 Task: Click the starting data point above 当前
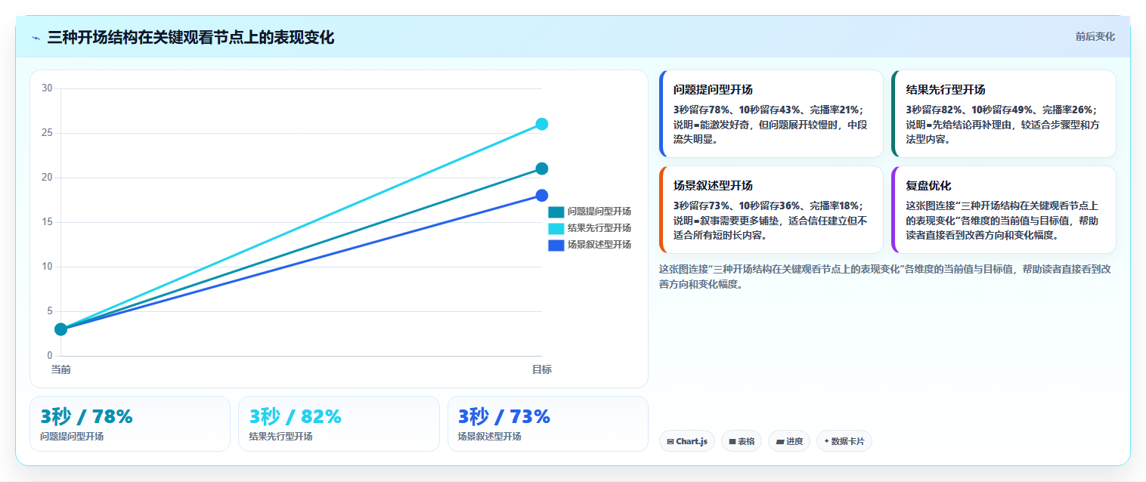(x=61, y=329)
